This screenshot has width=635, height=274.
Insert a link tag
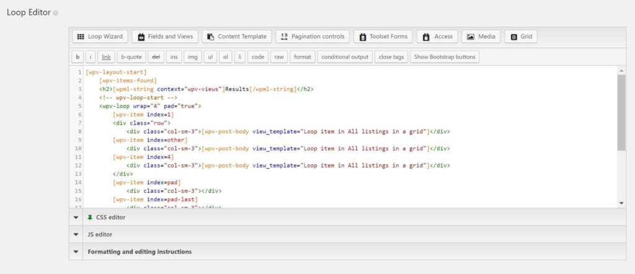(107, 57)
